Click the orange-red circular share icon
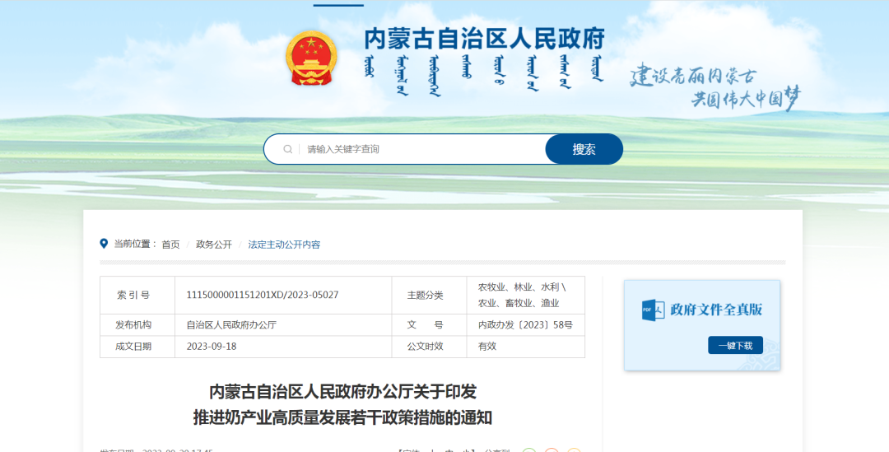This screenshot has width=889, height=452. click(x=551, y=450)
